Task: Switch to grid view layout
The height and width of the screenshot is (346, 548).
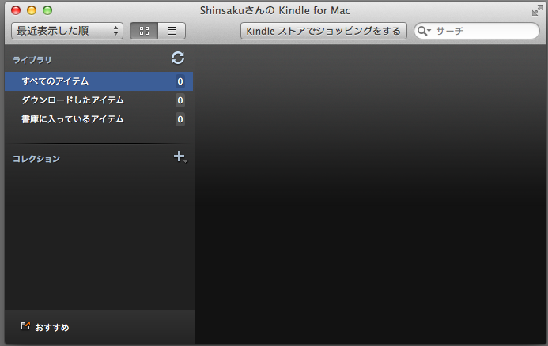Action: pos(144,31)
